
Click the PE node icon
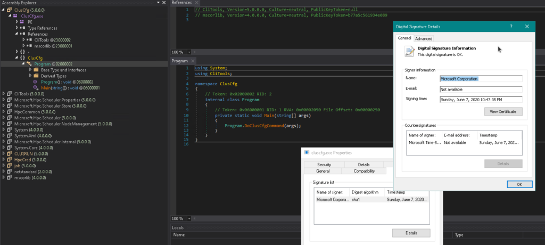click(x=22, y=22)
